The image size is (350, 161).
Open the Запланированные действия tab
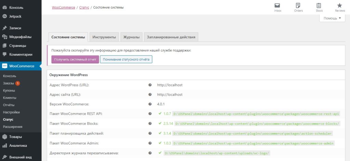coord(171,37)
